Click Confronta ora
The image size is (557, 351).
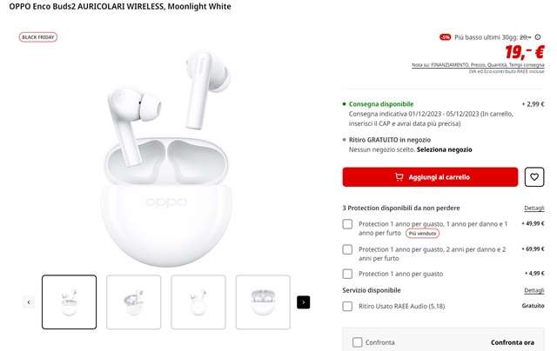point(513,342)
